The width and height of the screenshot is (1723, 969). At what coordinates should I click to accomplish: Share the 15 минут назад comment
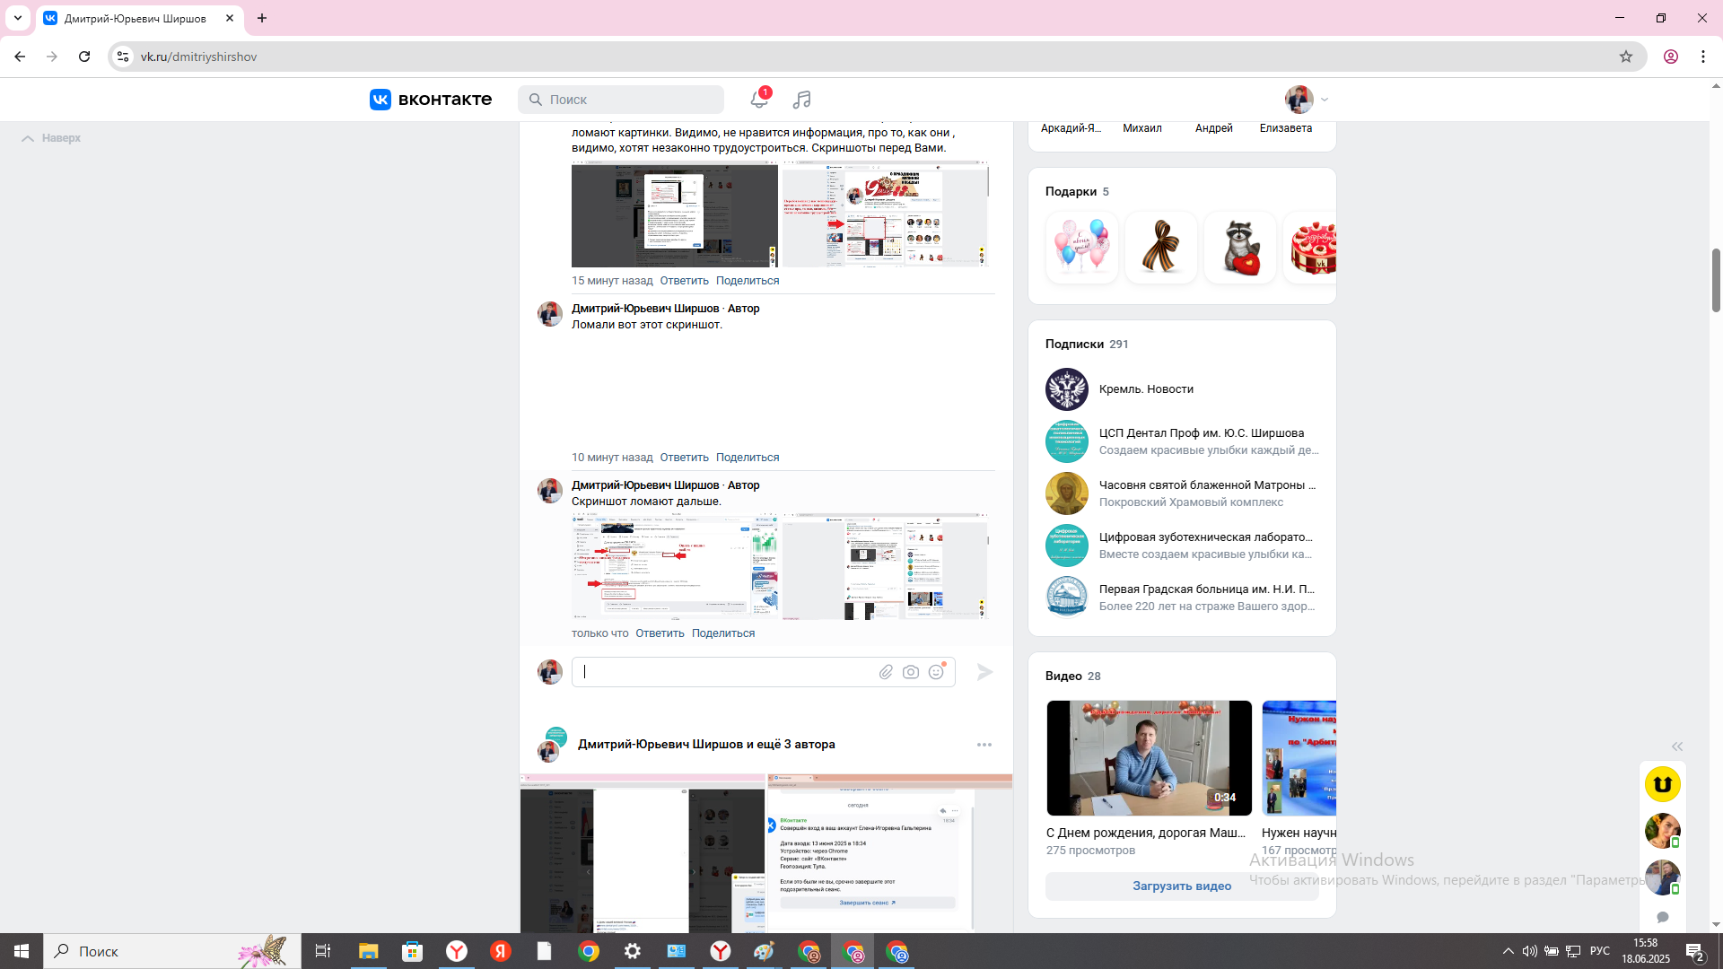coord(748,281)
